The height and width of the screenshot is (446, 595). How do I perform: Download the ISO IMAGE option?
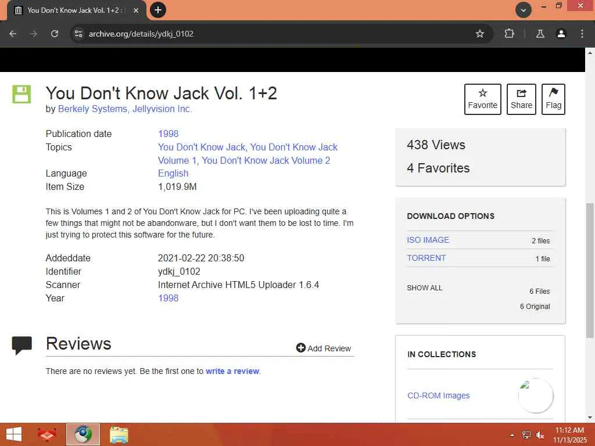(428, 240)
